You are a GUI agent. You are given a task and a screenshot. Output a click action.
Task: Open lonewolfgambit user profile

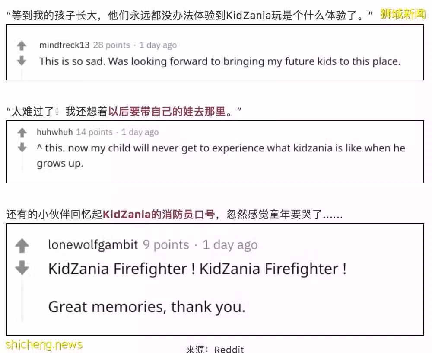click(x=93, y=245)
